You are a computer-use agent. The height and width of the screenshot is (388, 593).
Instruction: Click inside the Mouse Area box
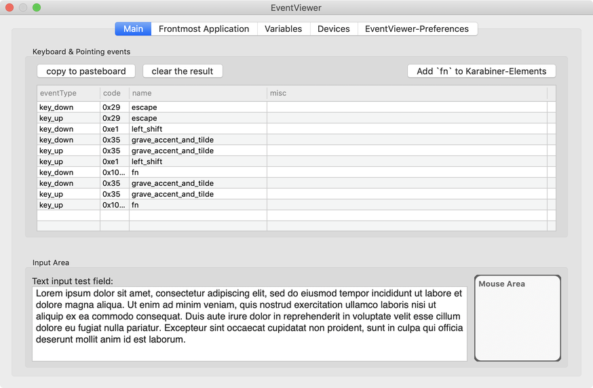pyautogui.click(x=518, y=318)
